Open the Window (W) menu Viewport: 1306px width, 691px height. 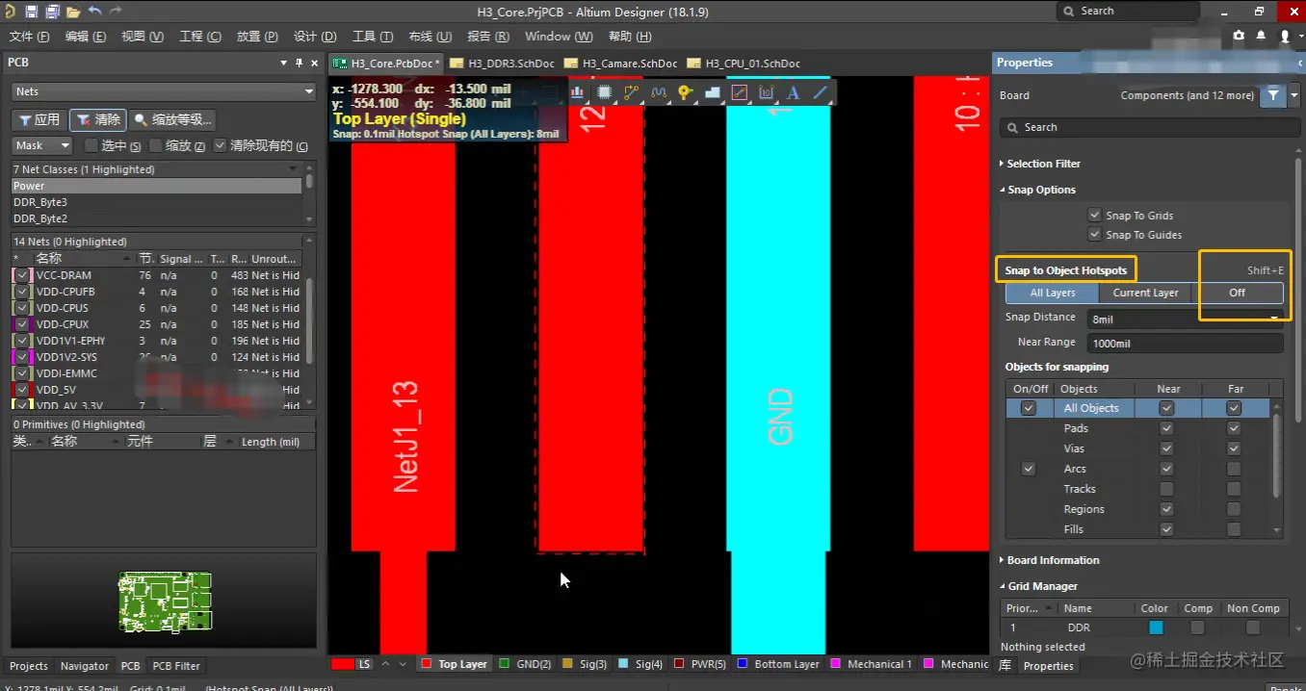[559, 37]
